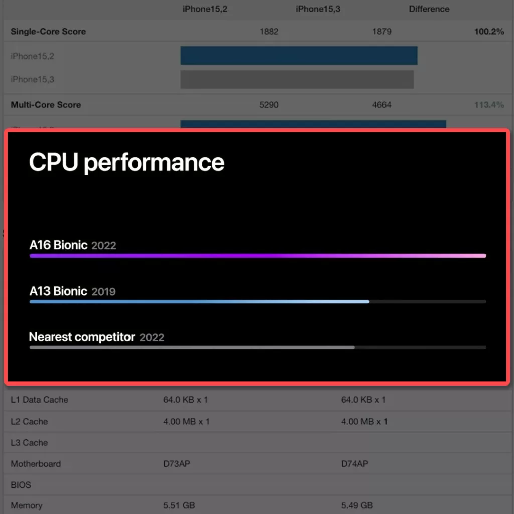Click the 100.2% difference value
This screenshot has width=514, height=514.
pos(489,32)
